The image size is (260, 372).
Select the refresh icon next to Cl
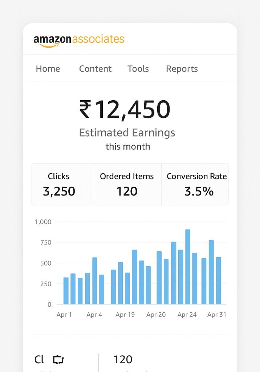coord(57,359)
